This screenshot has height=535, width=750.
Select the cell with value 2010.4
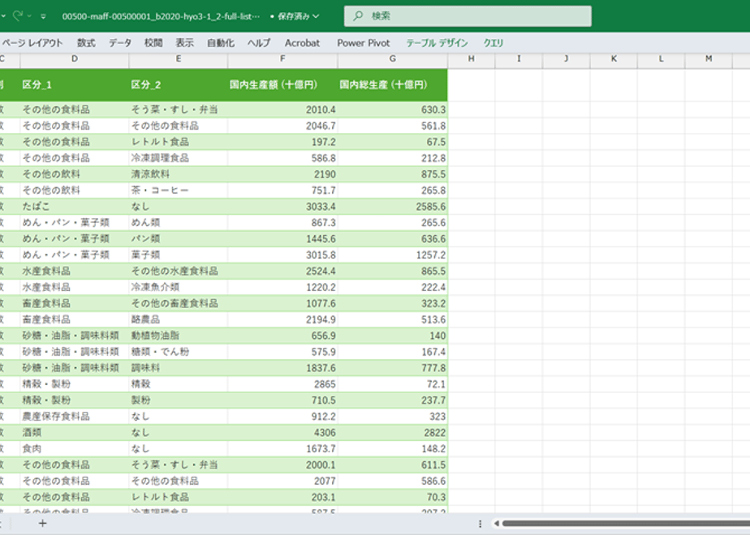pyautogui.click(x=282, y=109)
